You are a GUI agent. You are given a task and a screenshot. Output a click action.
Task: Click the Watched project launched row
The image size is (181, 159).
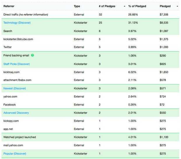pos(20,137)
